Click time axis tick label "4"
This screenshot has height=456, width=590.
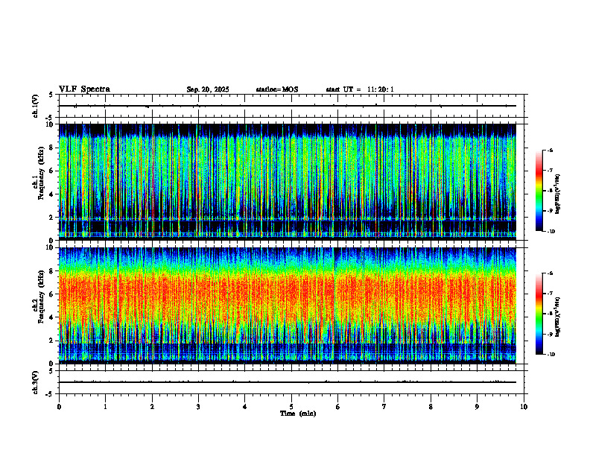245,407
